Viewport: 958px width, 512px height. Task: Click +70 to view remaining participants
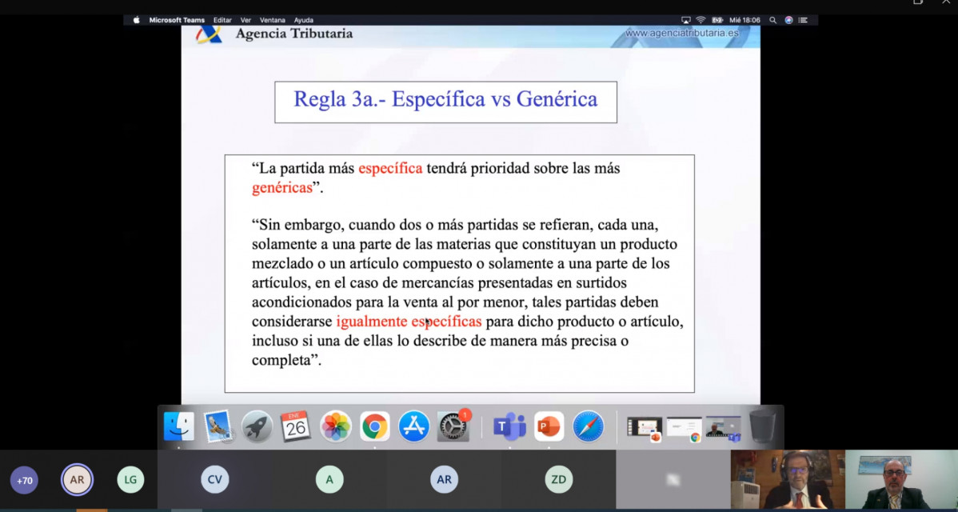pos(24,480)
